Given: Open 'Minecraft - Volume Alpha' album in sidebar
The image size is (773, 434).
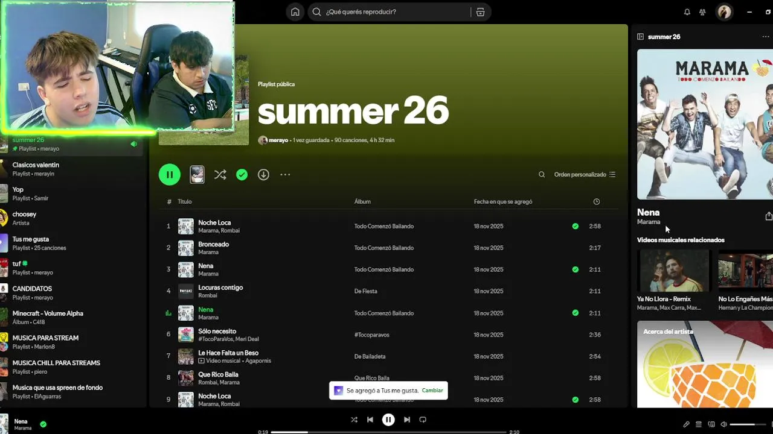Looking at the screenshot, I should (x=72, y=317).
